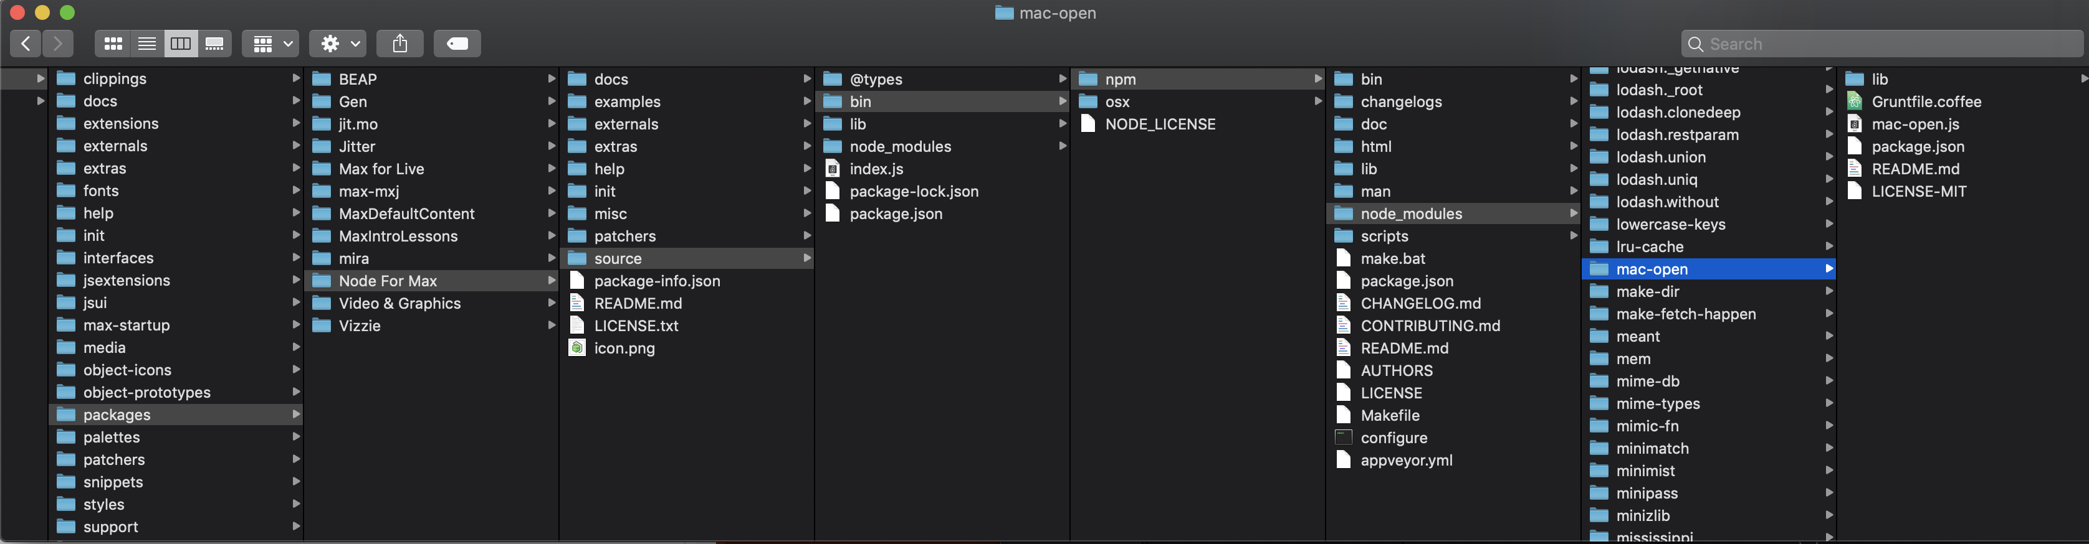
Task: Switch to icon view in toolbar
Action: tap(113, 44)
